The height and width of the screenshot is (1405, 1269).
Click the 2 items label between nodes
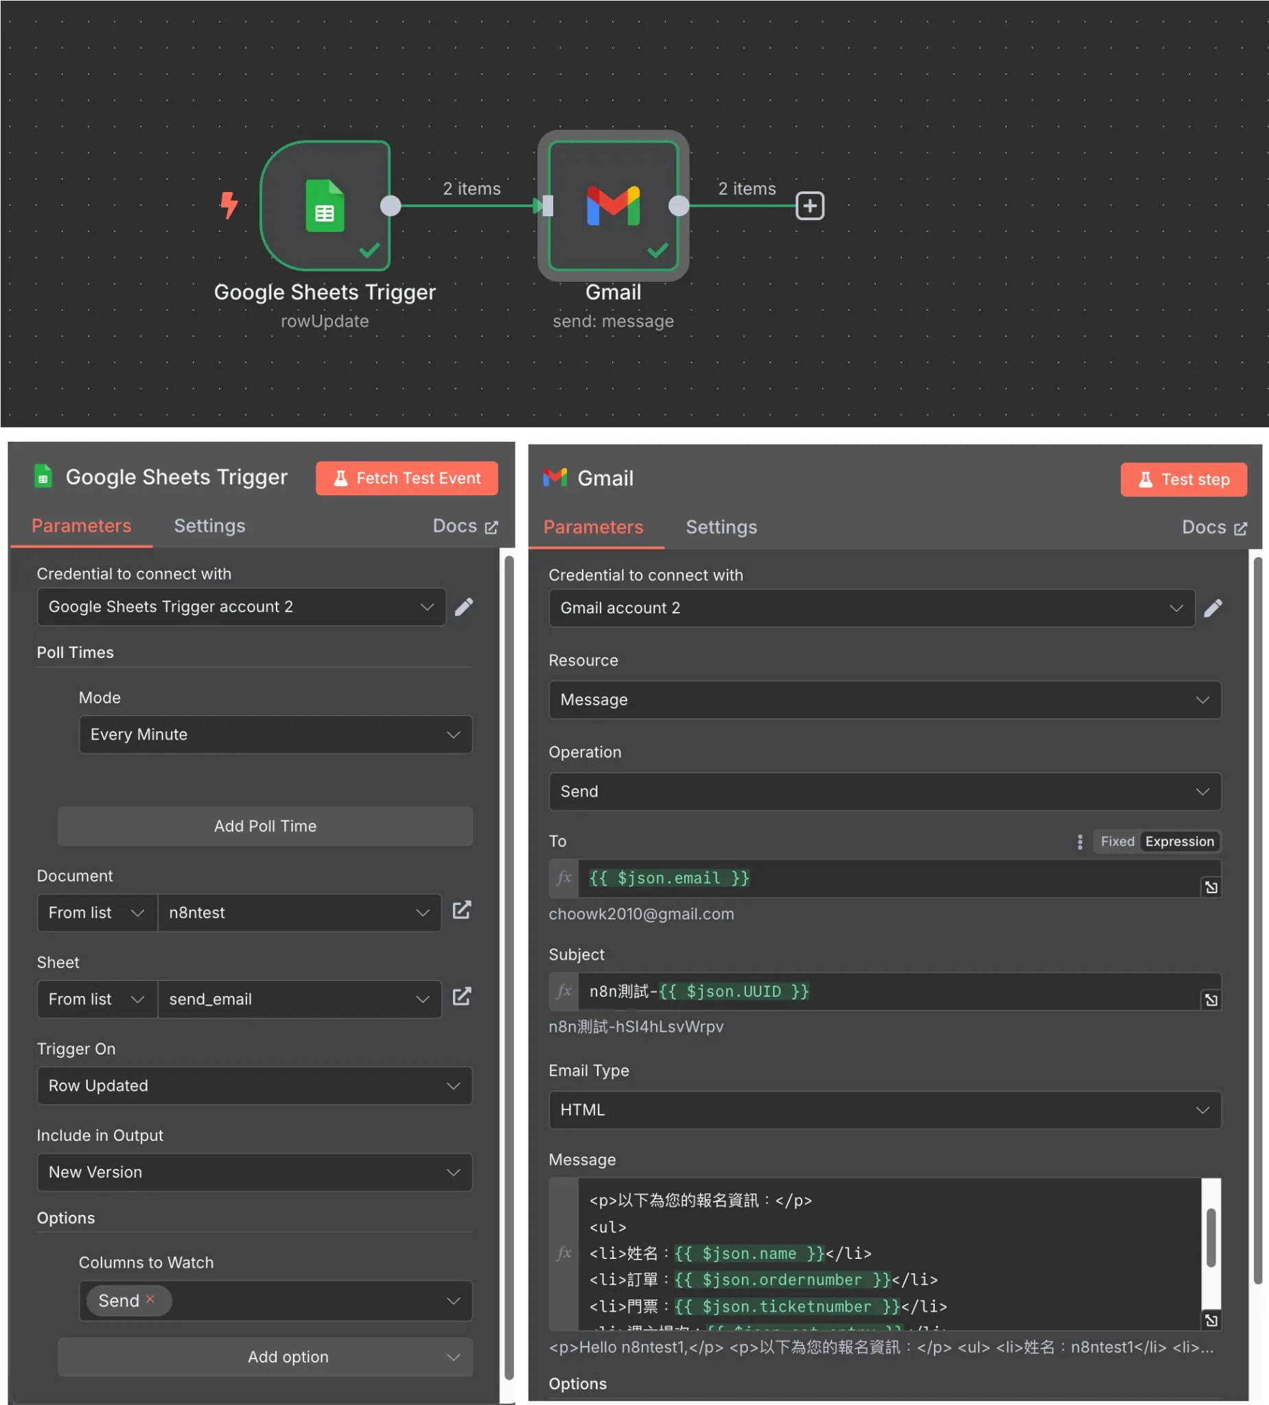(471, 189)
